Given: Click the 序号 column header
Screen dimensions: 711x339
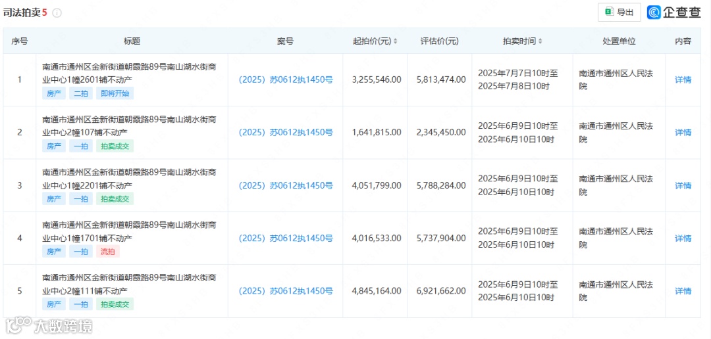Looking at the screenshot, I should 20,41.
